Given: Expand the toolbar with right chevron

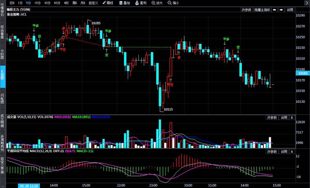Looking at the screenshot, I should click(306, 3).
